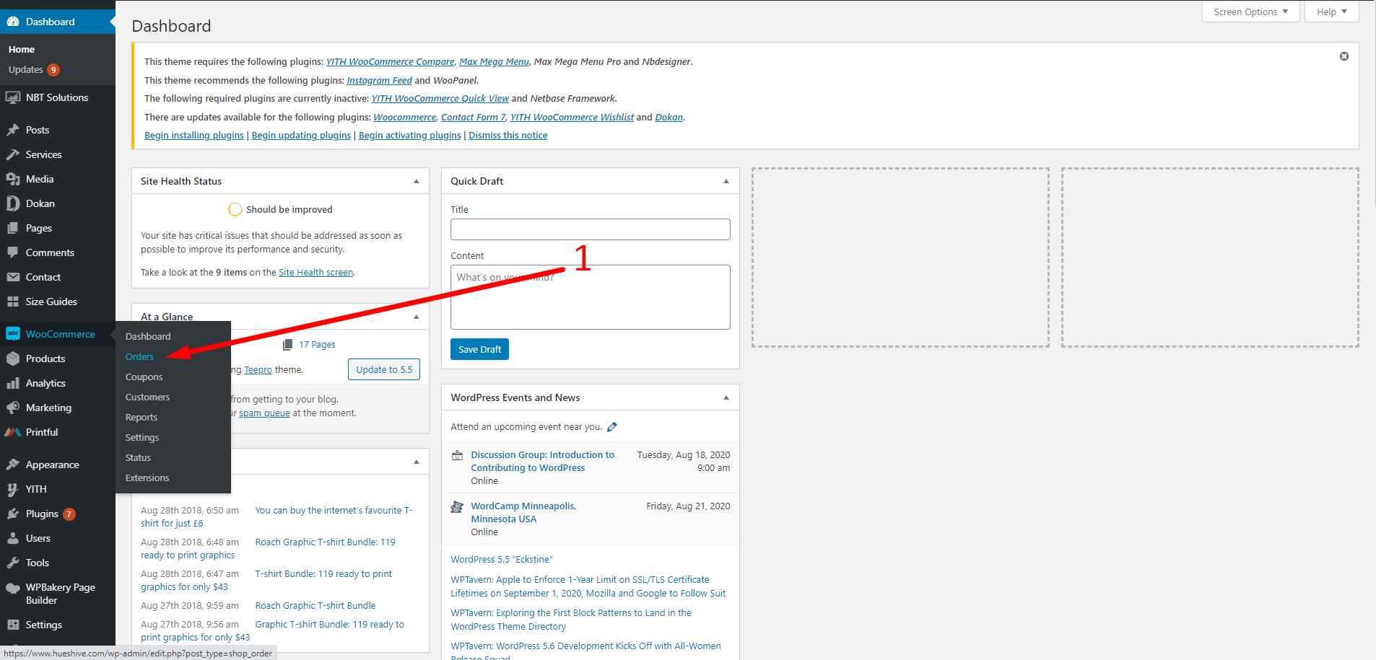Viewport: 1376px width, 660px height.
Task: Click pencil icon to edit event location
Action: pyautogui.click(x=612, y=427)
